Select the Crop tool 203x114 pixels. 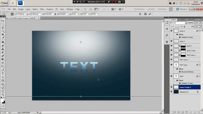pyautogui.click(x=3, y=35)
